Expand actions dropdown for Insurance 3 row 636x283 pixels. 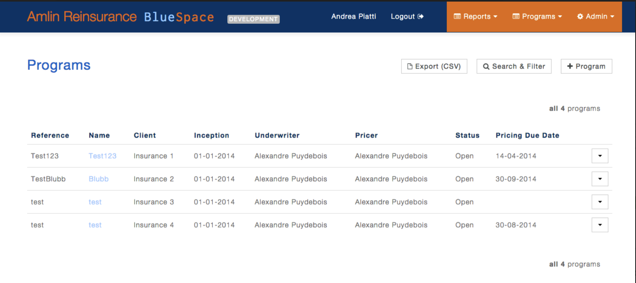pyautogui.click(x=600, y=202)
